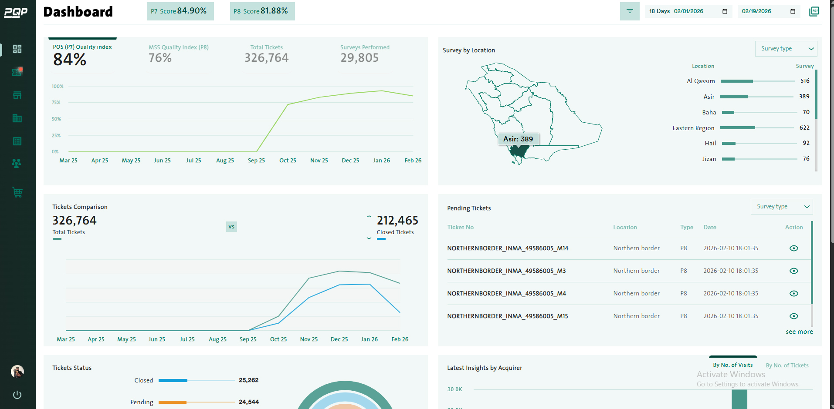Select the users team icon in sidebar
Screen dimensions: 834x409
[x=17, y=163]
